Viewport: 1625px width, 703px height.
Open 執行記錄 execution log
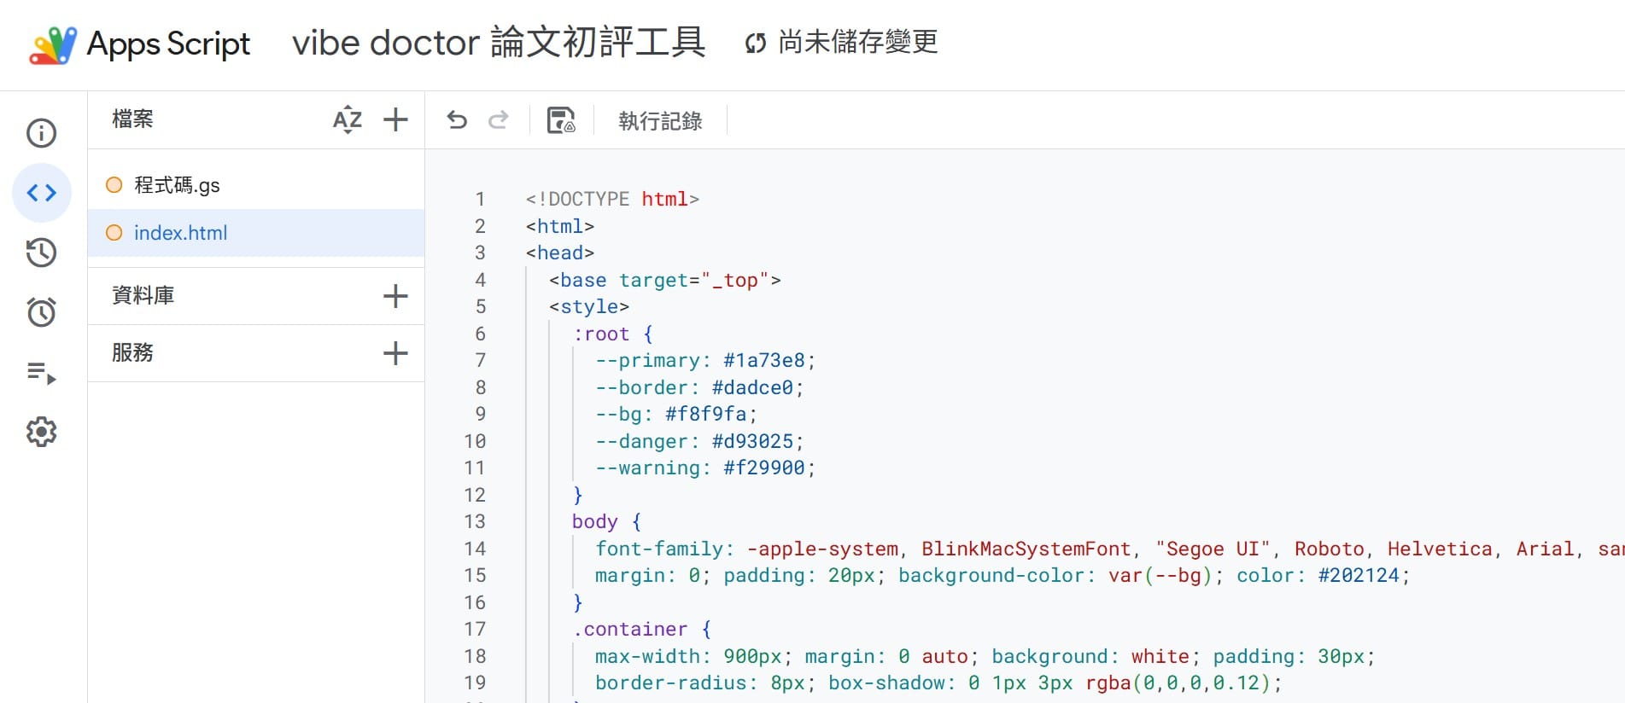660,121
